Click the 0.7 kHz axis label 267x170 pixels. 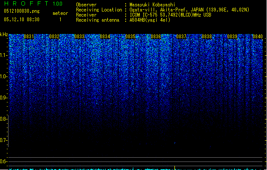(3, 140)
